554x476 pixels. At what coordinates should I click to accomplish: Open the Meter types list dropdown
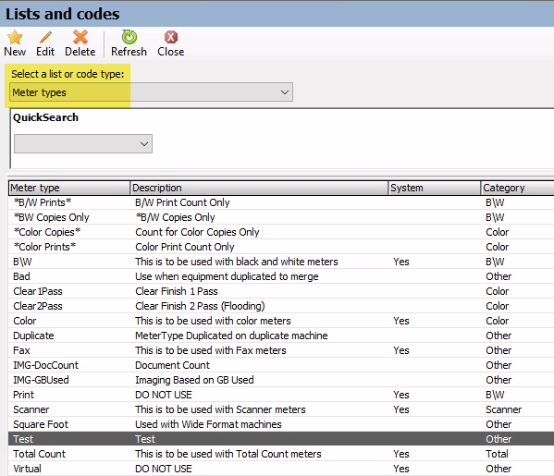(x=151, y=92)
